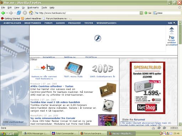This screenshot has width=182, height=136.
Task: Open the Forward button history dropdown
Action: [15, 13]
